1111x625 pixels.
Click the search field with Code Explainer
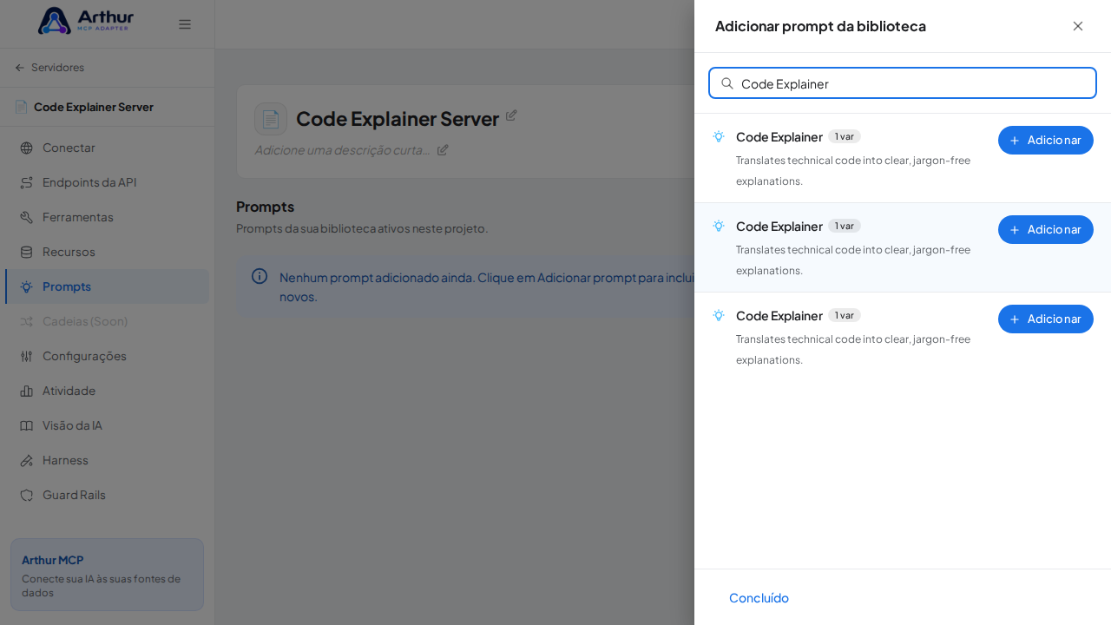(x=903, y=83)
